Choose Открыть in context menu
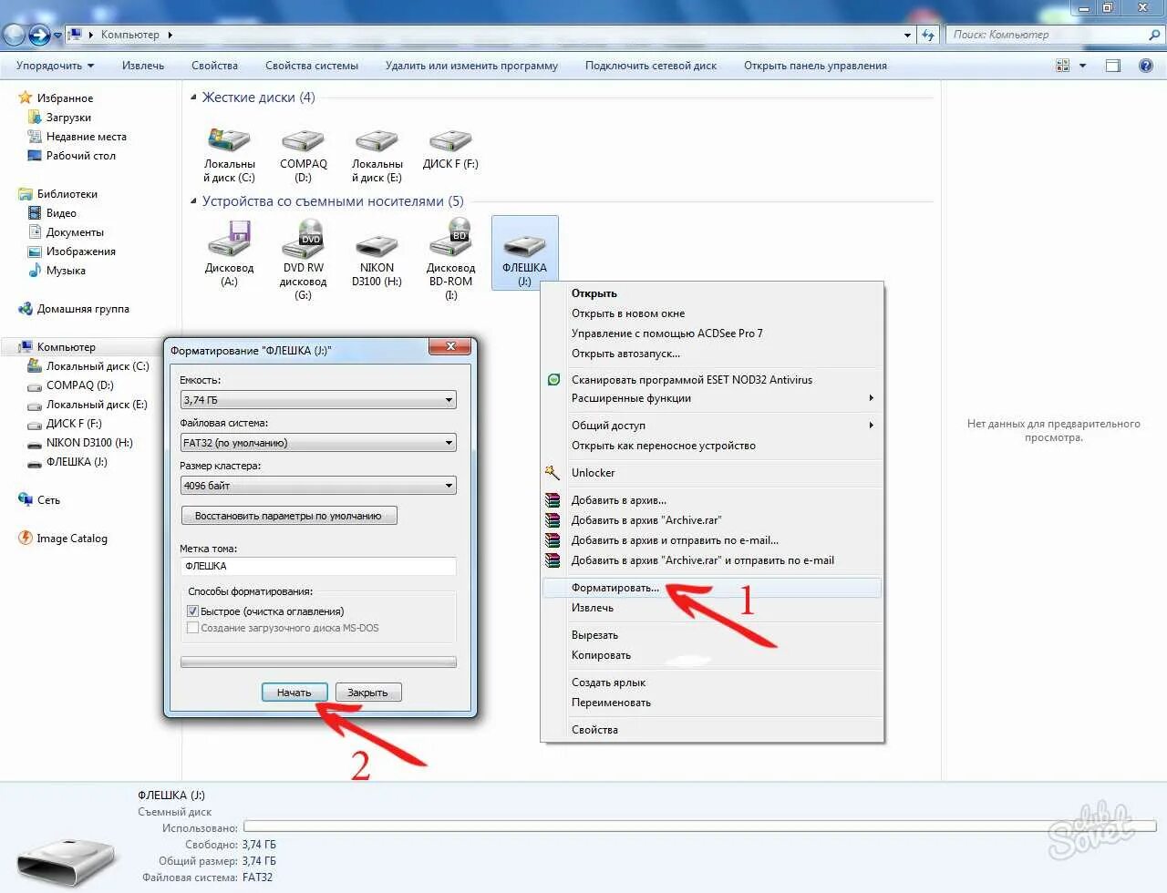1167x893 pixels. coord(712,293)
